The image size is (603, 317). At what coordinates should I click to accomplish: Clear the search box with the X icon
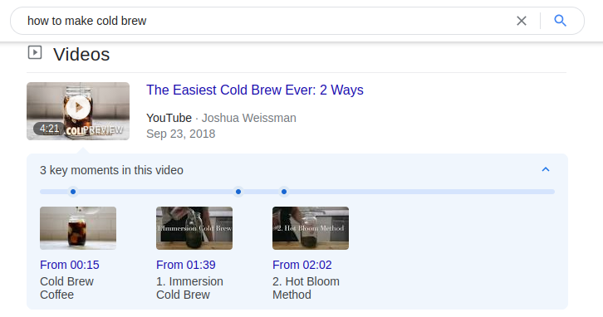pyautogui.click(x=521, y=21)
